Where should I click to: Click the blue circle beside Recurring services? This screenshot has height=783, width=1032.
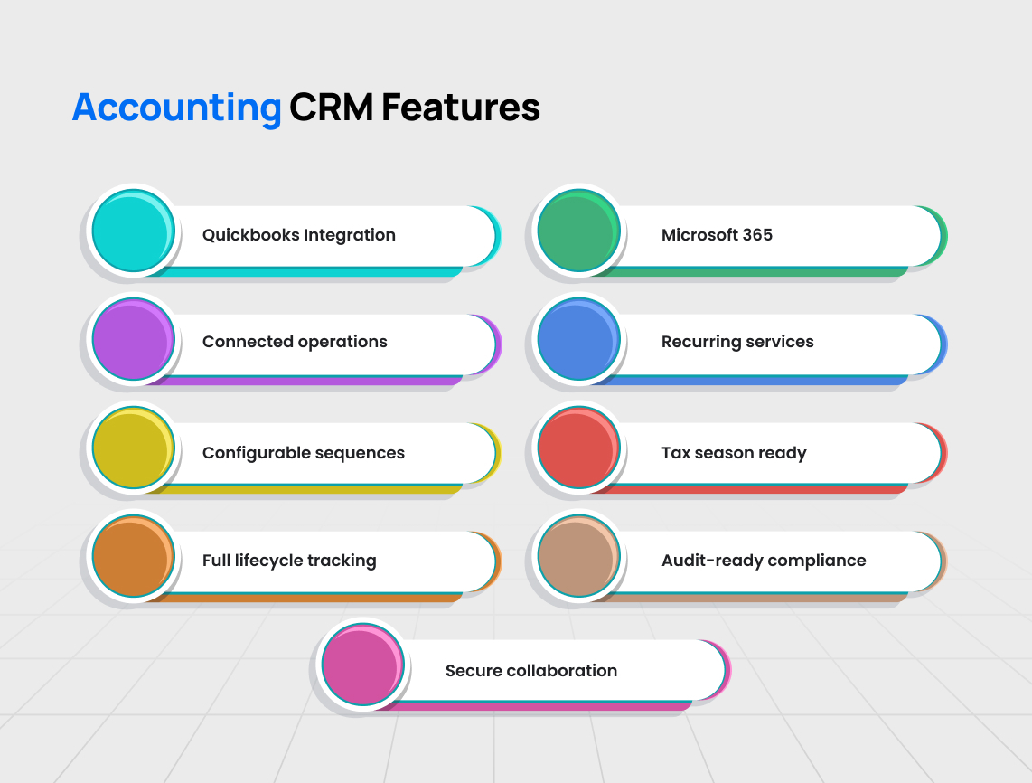(579, 339)
